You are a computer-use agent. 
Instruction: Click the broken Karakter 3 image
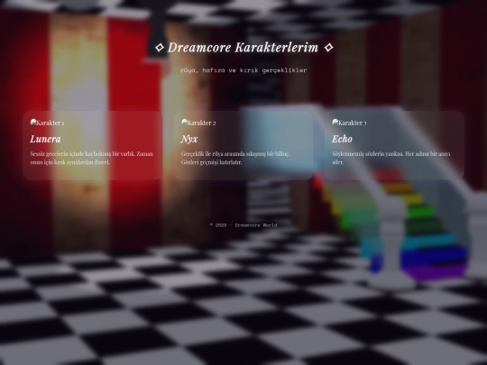(349, 123)
